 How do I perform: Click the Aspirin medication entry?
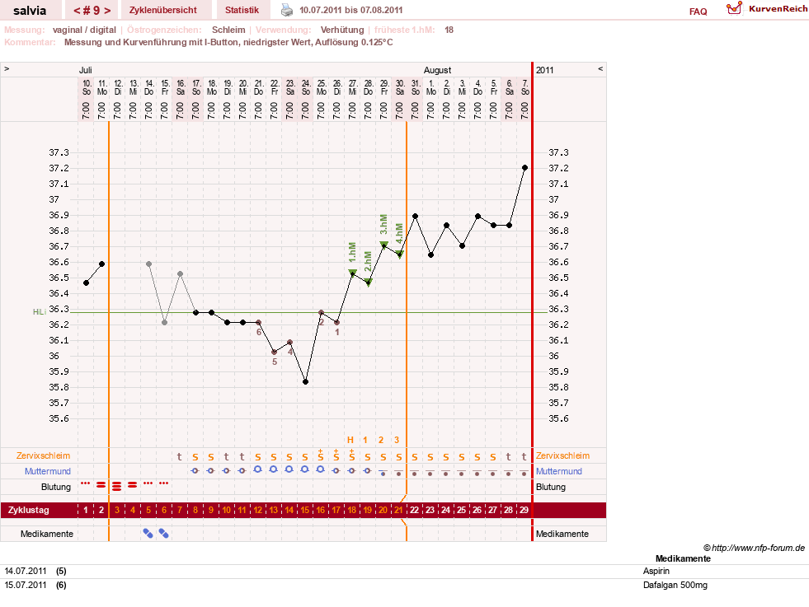(656, 571)
